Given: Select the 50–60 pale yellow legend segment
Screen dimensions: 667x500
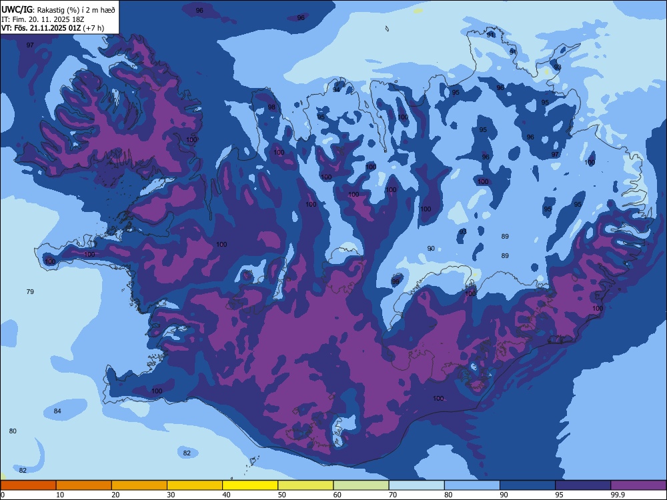Looking at the screenshot, I should [306, 485].
